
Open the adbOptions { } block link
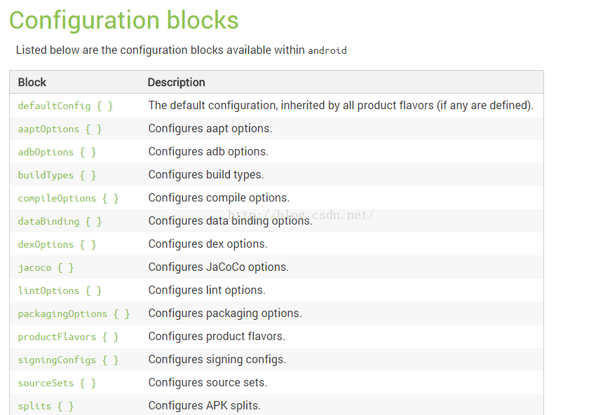pos(57,152)
